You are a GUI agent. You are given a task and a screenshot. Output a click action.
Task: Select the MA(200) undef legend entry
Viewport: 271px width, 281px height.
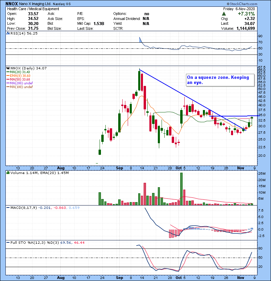[x=20, y=83]
